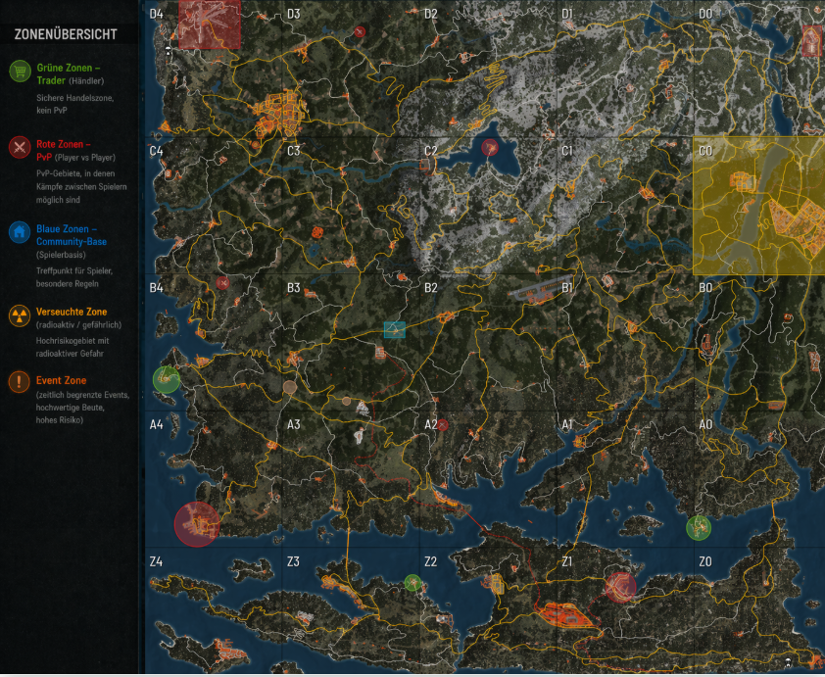Click the A4 grid label
The height and width of the screenshot is (677, 825).
point(156,424)
